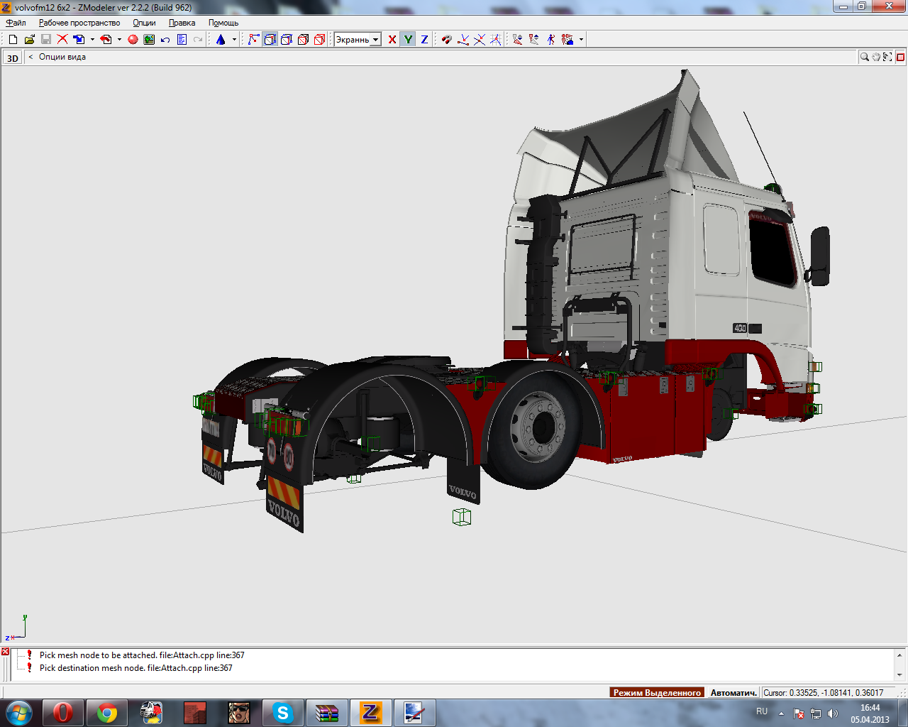Select the viewport zoom magnifier icon
This screenshot has width=908, height=727.
[865, 57]
